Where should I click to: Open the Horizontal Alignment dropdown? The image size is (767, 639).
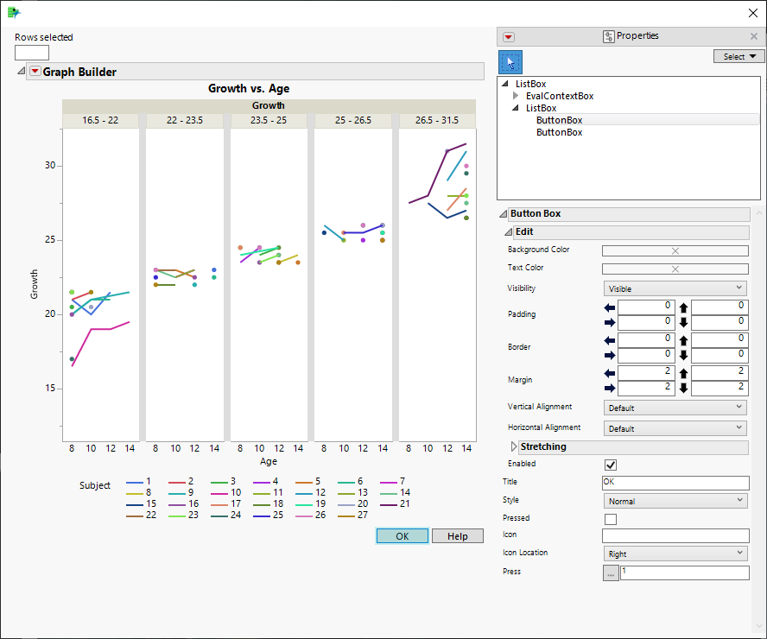[675, 428]
